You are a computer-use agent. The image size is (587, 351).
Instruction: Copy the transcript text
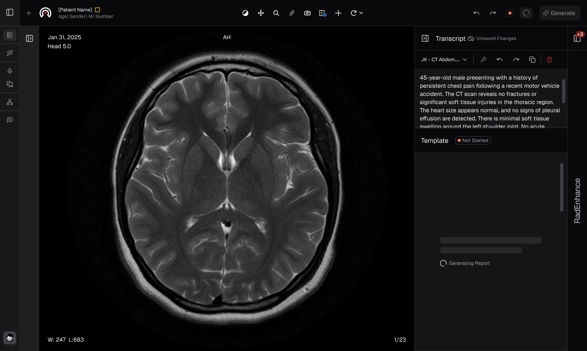532,60
